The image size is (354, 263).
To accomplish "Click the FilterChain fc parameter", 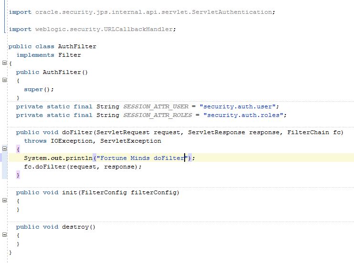I will pyautogui.click(x=313, y=132).
